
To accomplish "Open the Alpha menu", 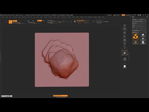I will 3,17.
